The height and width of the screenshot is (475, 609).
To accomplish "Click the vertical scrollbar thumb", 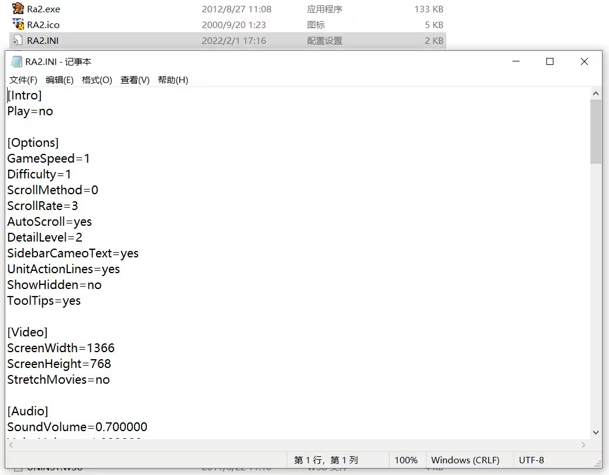I will pyautogui.click(x=596, y=132).
